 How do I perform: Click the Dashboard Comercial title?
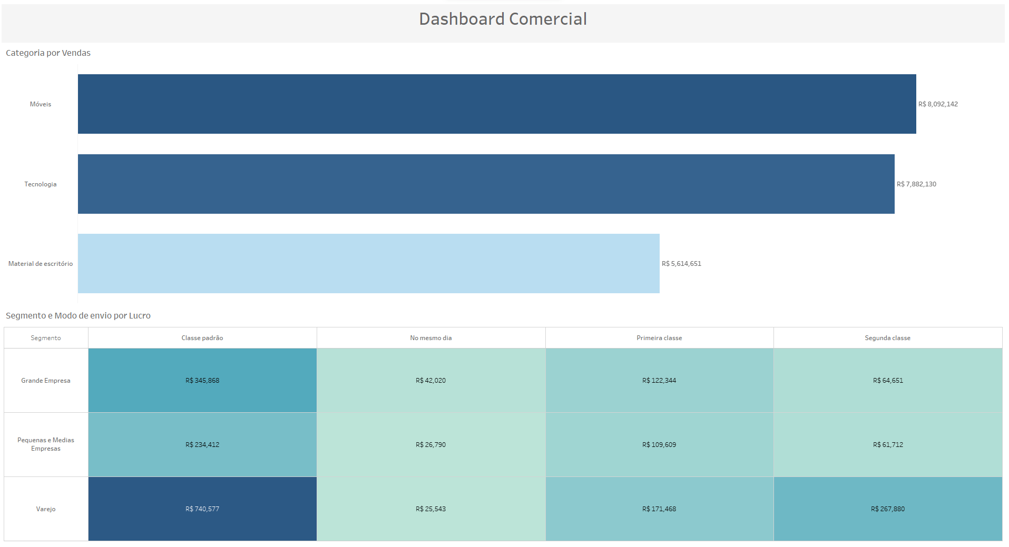[503, 19]
